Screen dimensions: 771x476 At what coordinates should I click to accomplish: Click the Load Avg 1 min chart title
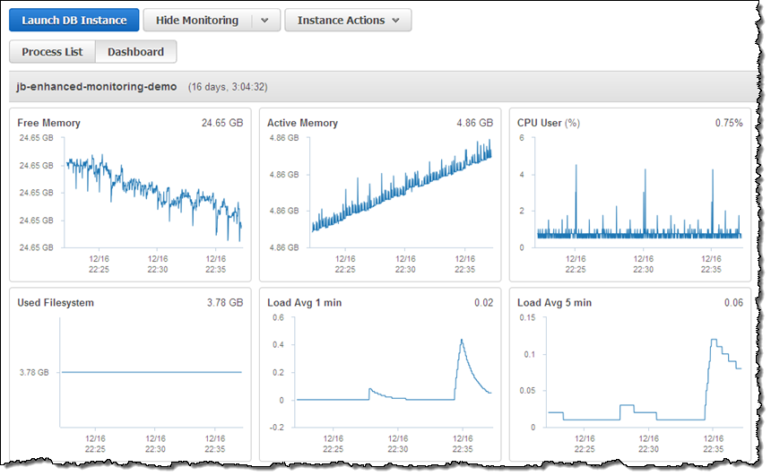point(305,303)
